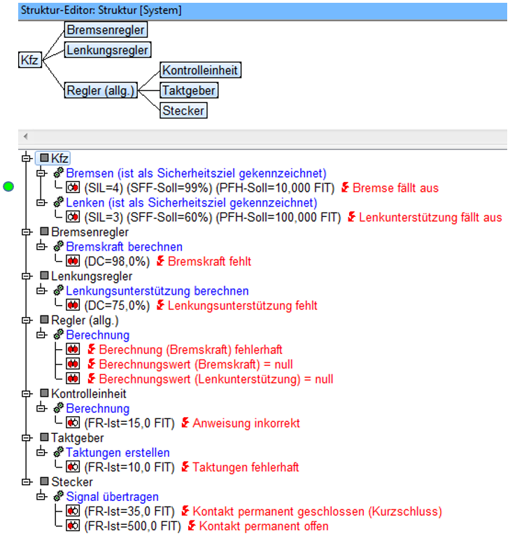Click failure icon of FR-Ist=15,0 FIT row
The width and height of the screenshot is (510, 536).
click(73, 423)
